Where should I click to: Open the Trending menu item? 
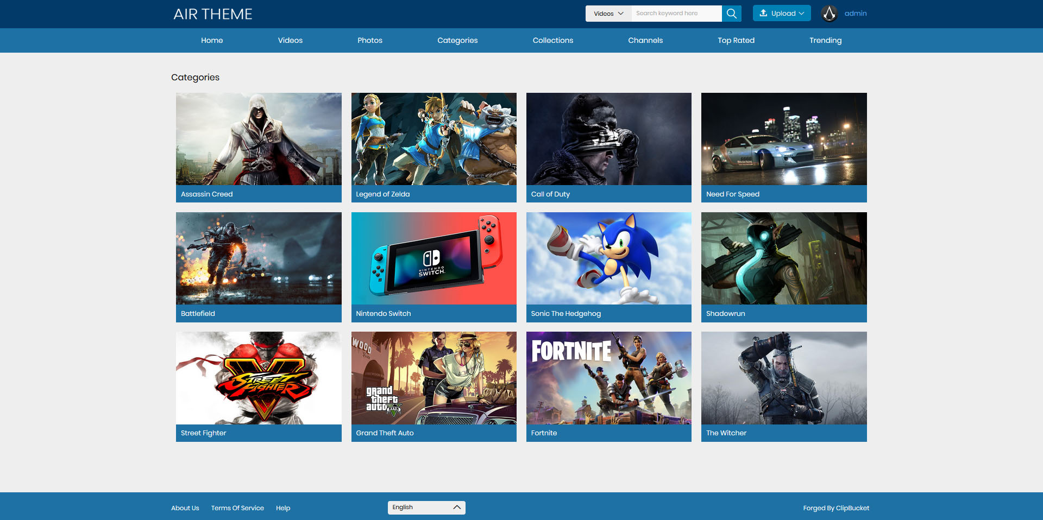pos(825,40)
